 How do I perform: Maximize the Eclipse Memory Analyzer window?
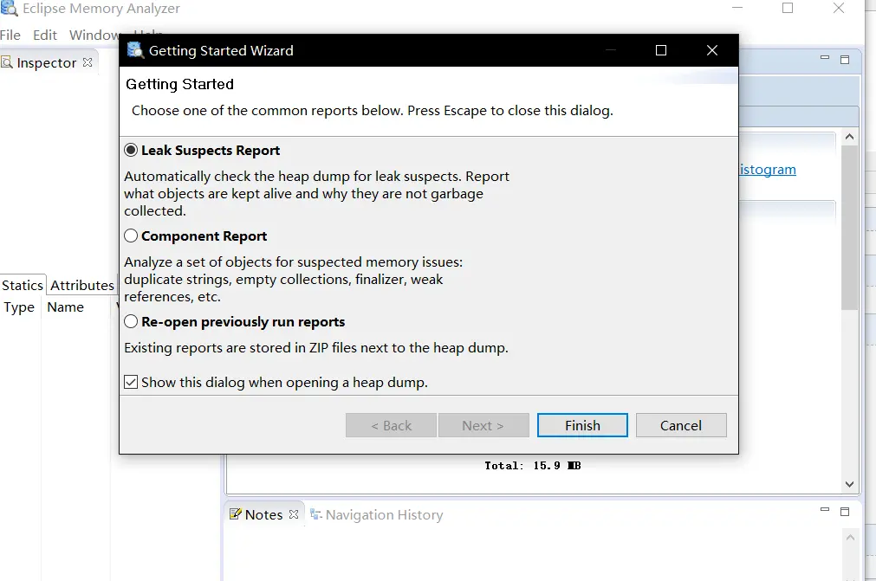tap(788, 8)
